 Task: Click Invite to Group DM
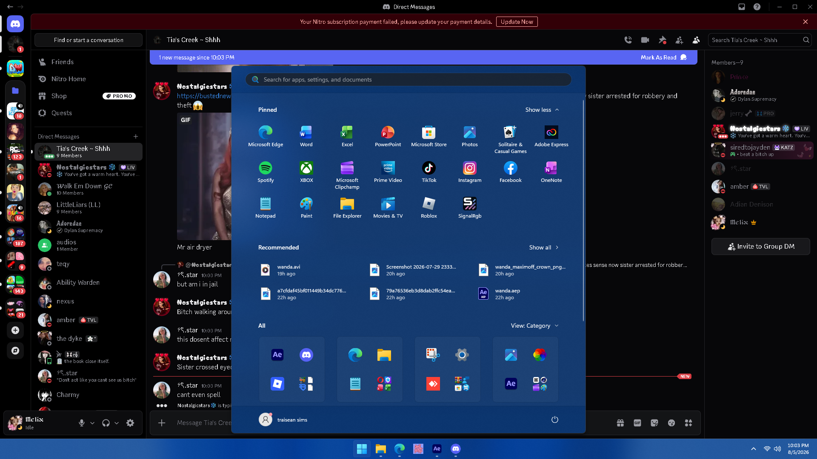[x=761, y=246]
